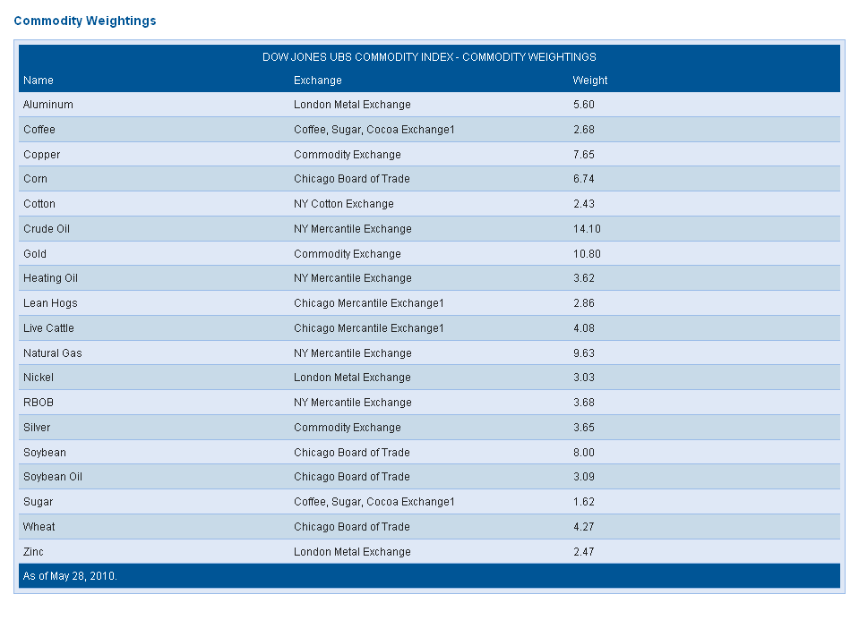Click the weight value 14.10
This screenshot has width=859, height=620.
[588, 229]
